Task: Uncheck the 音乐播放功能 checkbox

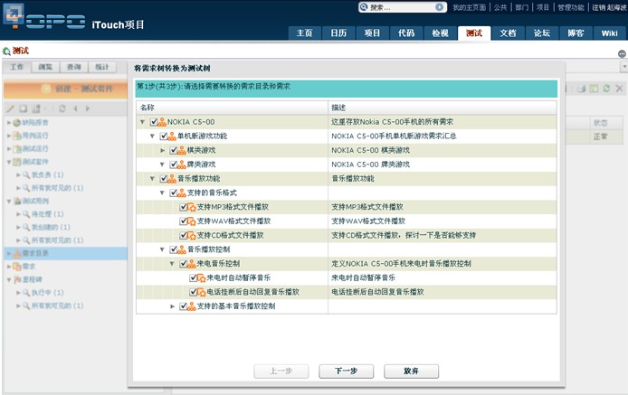Action: point(164,178)
